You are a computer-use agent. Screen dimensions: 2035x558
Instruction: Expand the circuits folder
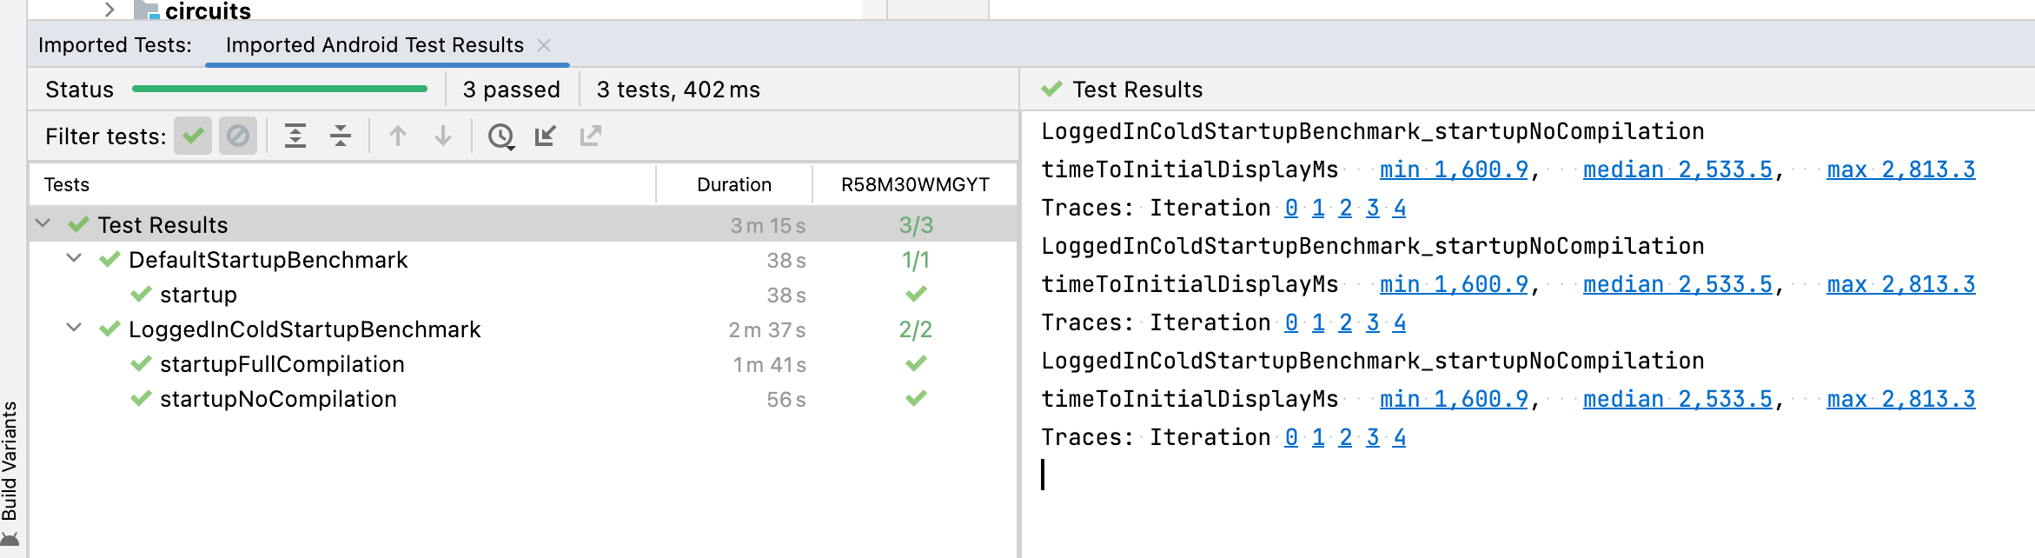[109, 10]
